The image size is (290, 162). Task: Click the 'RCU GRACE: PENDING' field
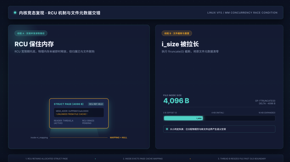[x=88, y=122]
